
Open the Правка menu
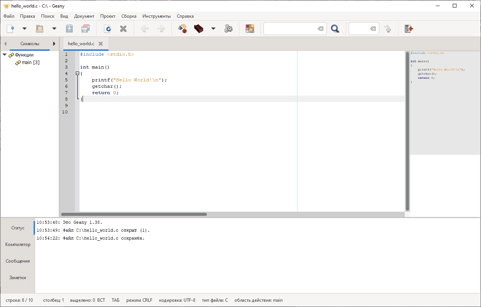point(28,16)
